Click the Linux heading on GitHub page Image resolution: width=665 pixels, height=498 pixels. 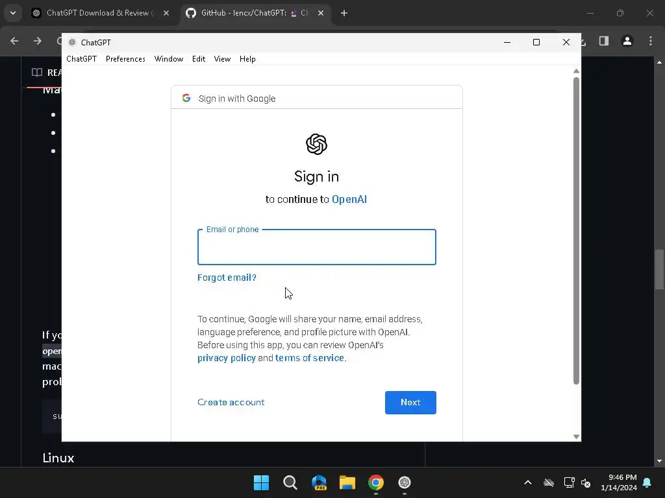(x=58, y=458)
